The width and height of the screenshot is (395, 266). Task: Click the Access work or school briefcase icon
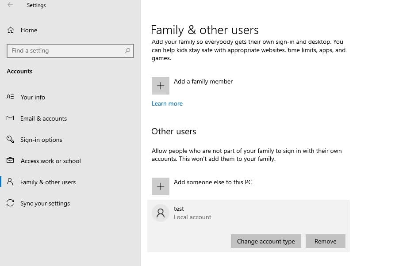(x=11, y=161)
